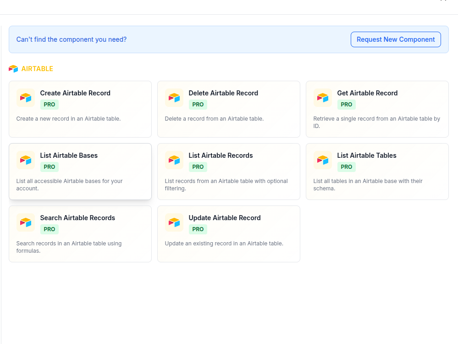Click the Airtable icon on List Airtable Tables card
Image resolution: width=458 pixels, height=344 pixels.
[x=322, y=160]
